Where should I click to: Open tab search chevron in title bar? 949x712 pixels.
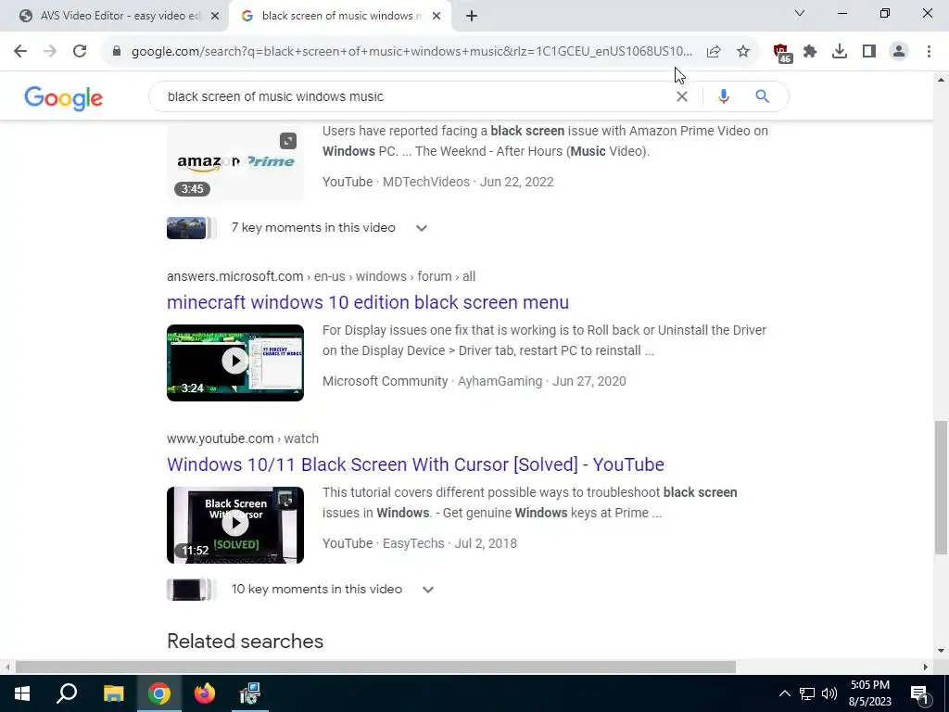click(800, 13)
